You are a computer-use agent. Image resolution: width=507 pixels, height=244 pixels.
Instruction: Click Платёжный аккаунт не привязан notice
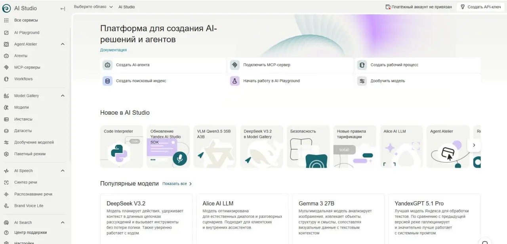(419, 7)
